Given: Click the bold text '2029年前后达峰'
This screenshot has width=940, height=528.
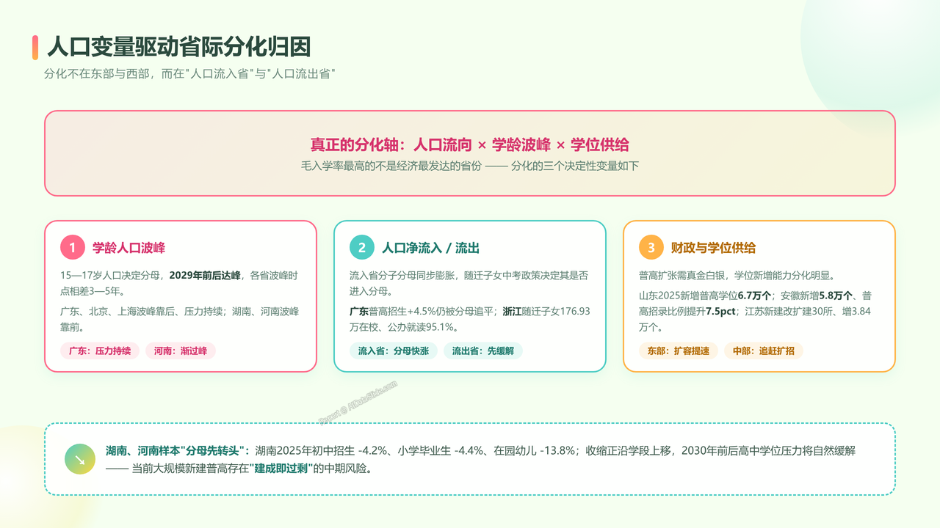Looking at the screenshot, I should click(x=205, y=276).
